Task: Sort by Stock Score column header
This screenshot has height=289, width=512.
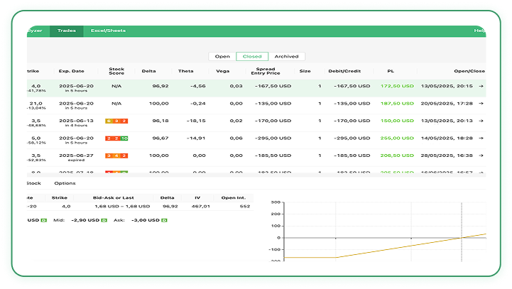Action: (x=116, y=71)
